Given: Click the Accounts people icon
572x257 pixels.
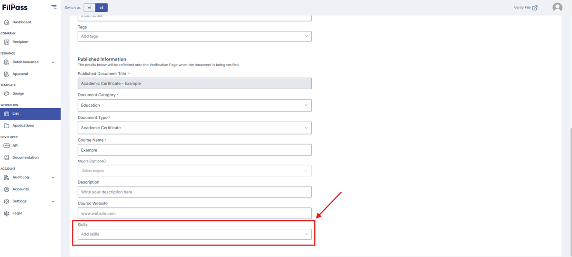Looking at the screenshot, I should pos(6,189).
